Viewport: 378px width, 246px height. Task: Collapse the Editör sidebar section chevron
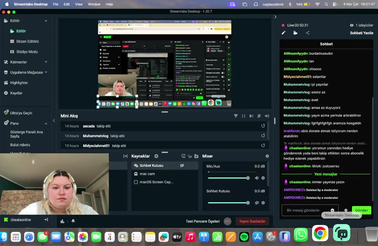point(46,21)
